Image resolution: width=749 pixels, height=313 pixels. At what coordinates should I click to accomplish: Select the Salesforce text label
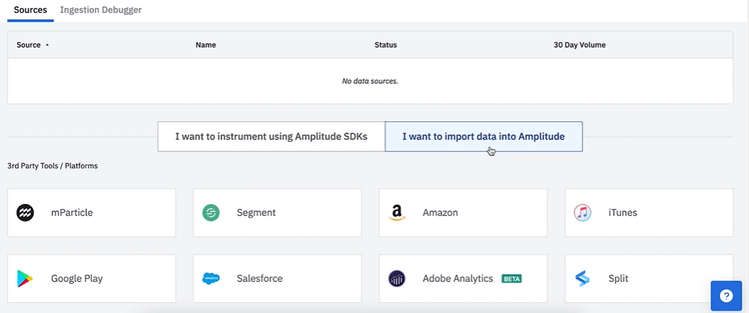(x=260, y=278)
